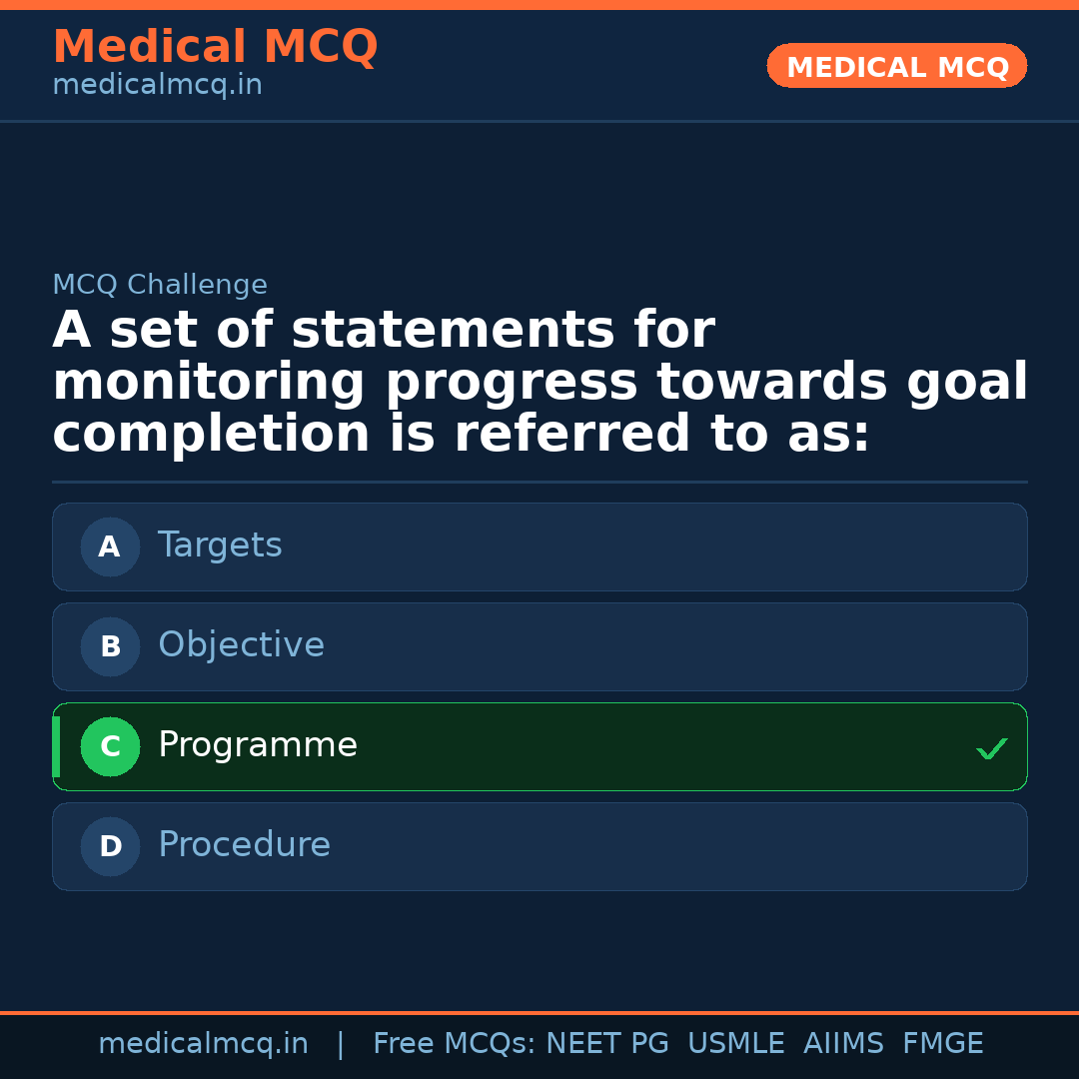Screen dimensions: 1079x1079
Task: Click the green checkmark on the Programme row
Action: point(991,748)
